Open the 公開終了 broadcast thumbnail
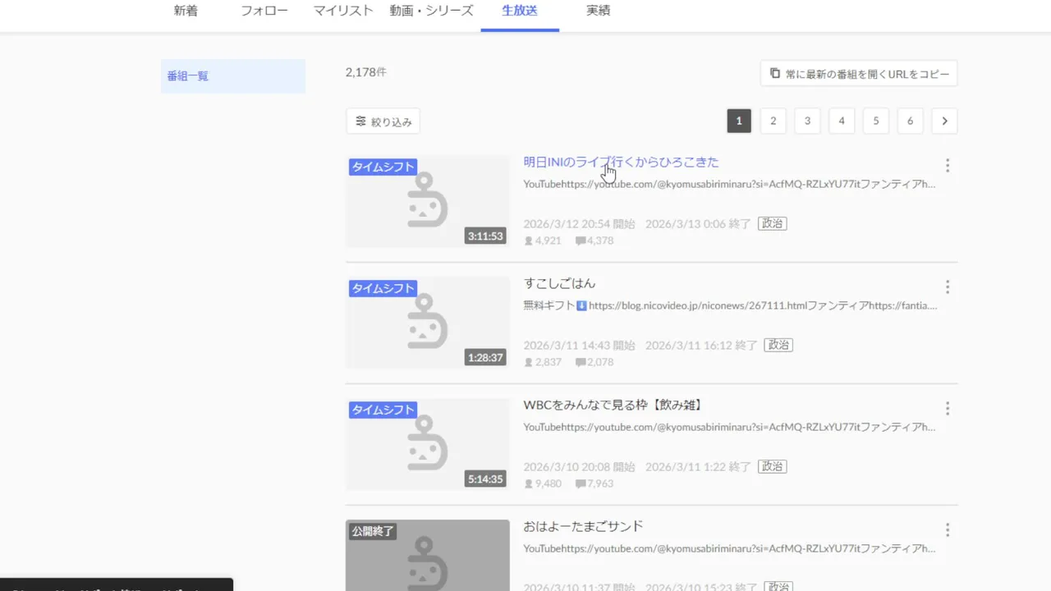The height and width of the screenshot is (591, 1051). [428, 556]
